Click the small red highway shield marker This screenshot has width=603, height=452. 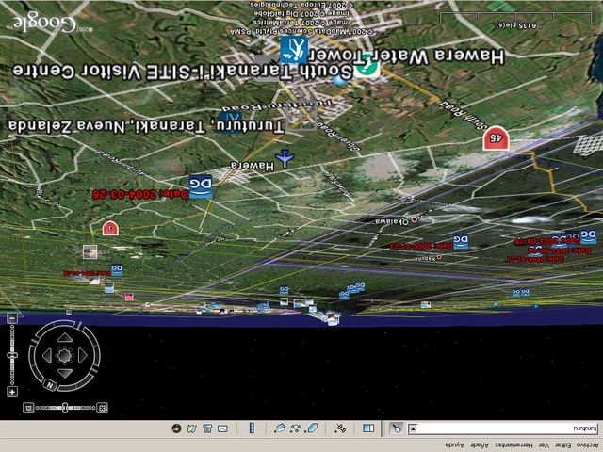pos(110,228)
